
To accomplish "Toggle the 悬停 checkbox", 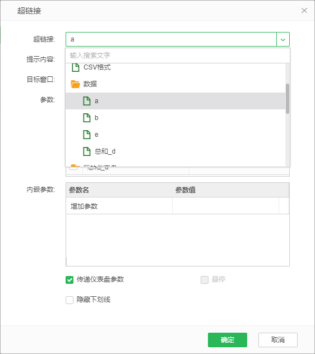I will (x=205, y=280).
